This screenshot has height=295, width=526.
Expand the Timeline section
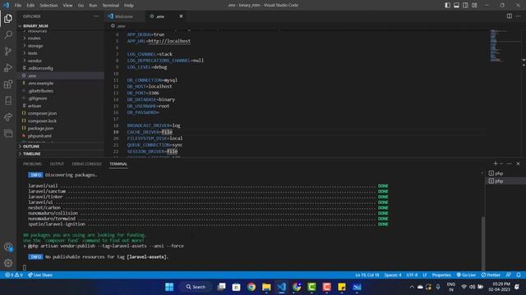coord(32,154)
